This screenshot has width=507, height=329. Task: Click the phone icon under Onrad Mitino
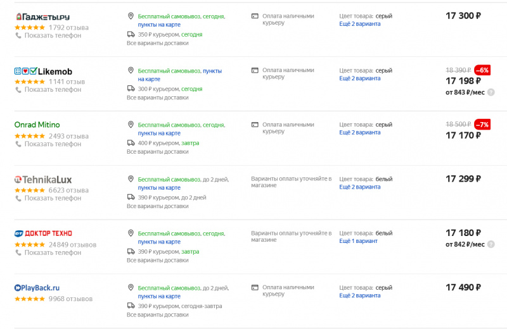18,144
